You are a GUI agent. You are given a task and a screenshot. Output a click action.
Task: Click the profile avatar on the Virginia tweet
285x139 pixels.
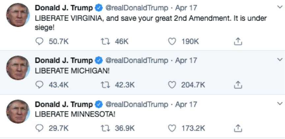18,15
